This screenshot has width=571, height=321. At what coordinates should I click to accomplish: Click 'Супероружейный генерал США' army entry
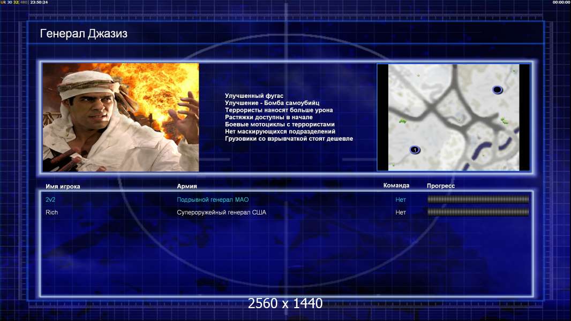221,212
